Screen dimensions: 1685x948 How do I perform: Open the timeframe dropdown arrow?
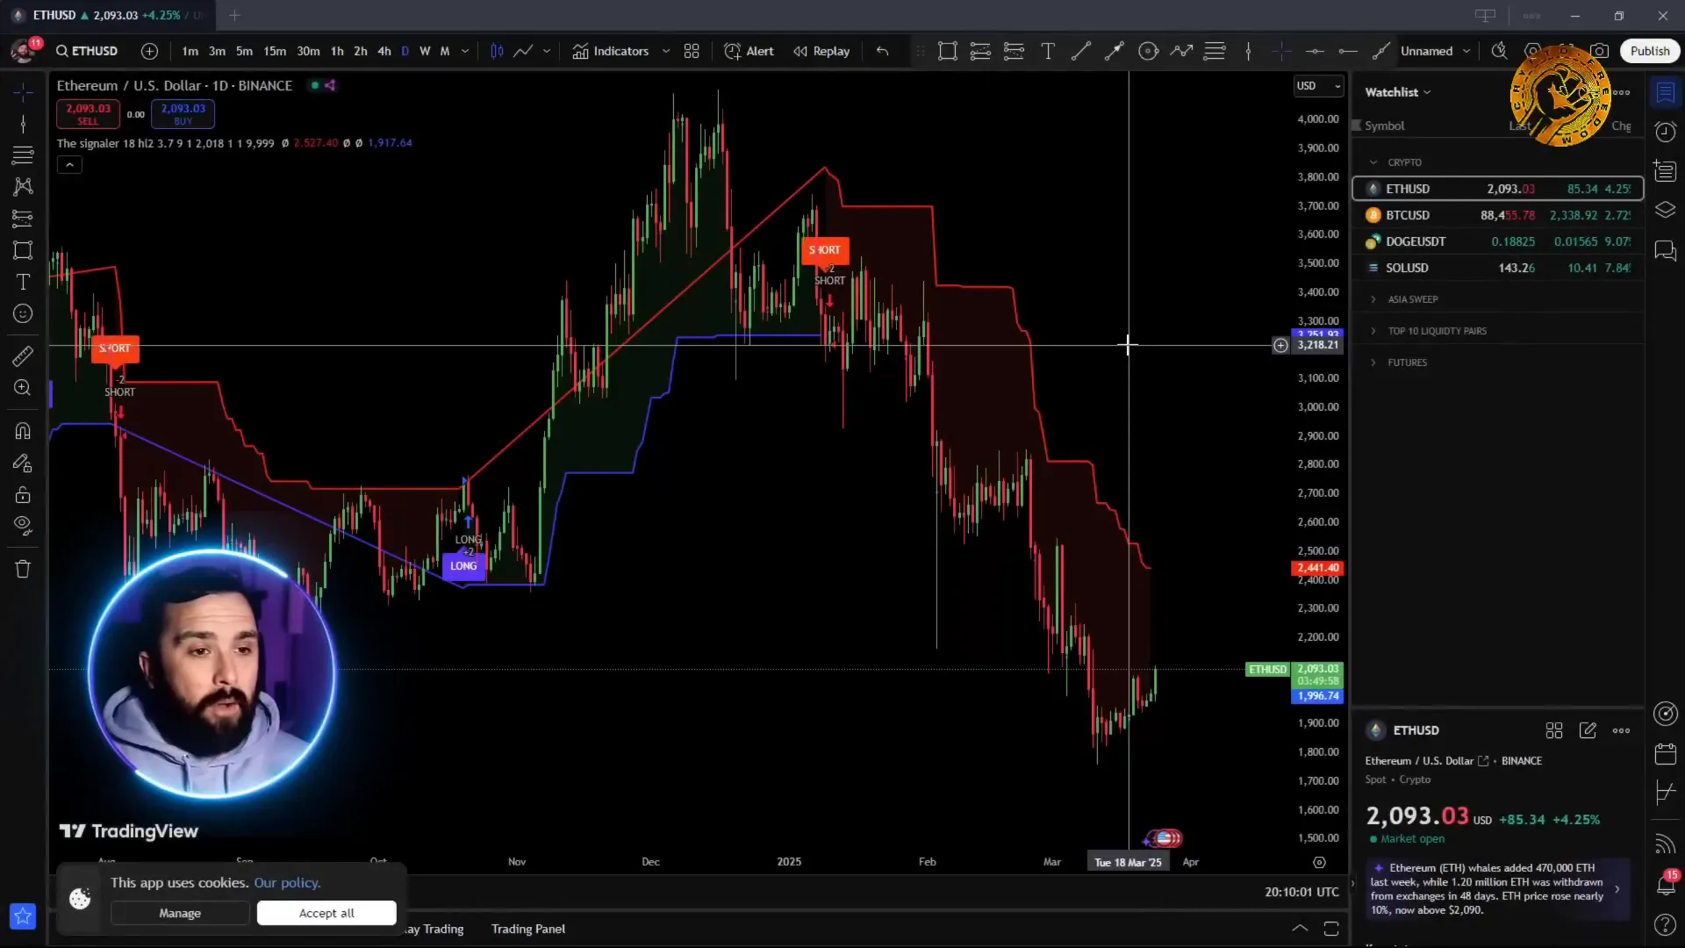point(465,51)
